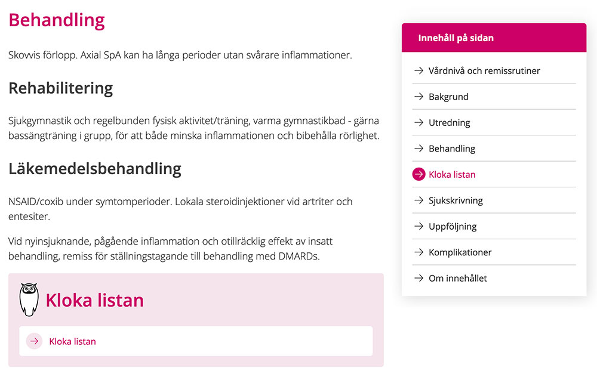Click the Innehåll på sidan header
597x383 pixels.
coord(456,37)
